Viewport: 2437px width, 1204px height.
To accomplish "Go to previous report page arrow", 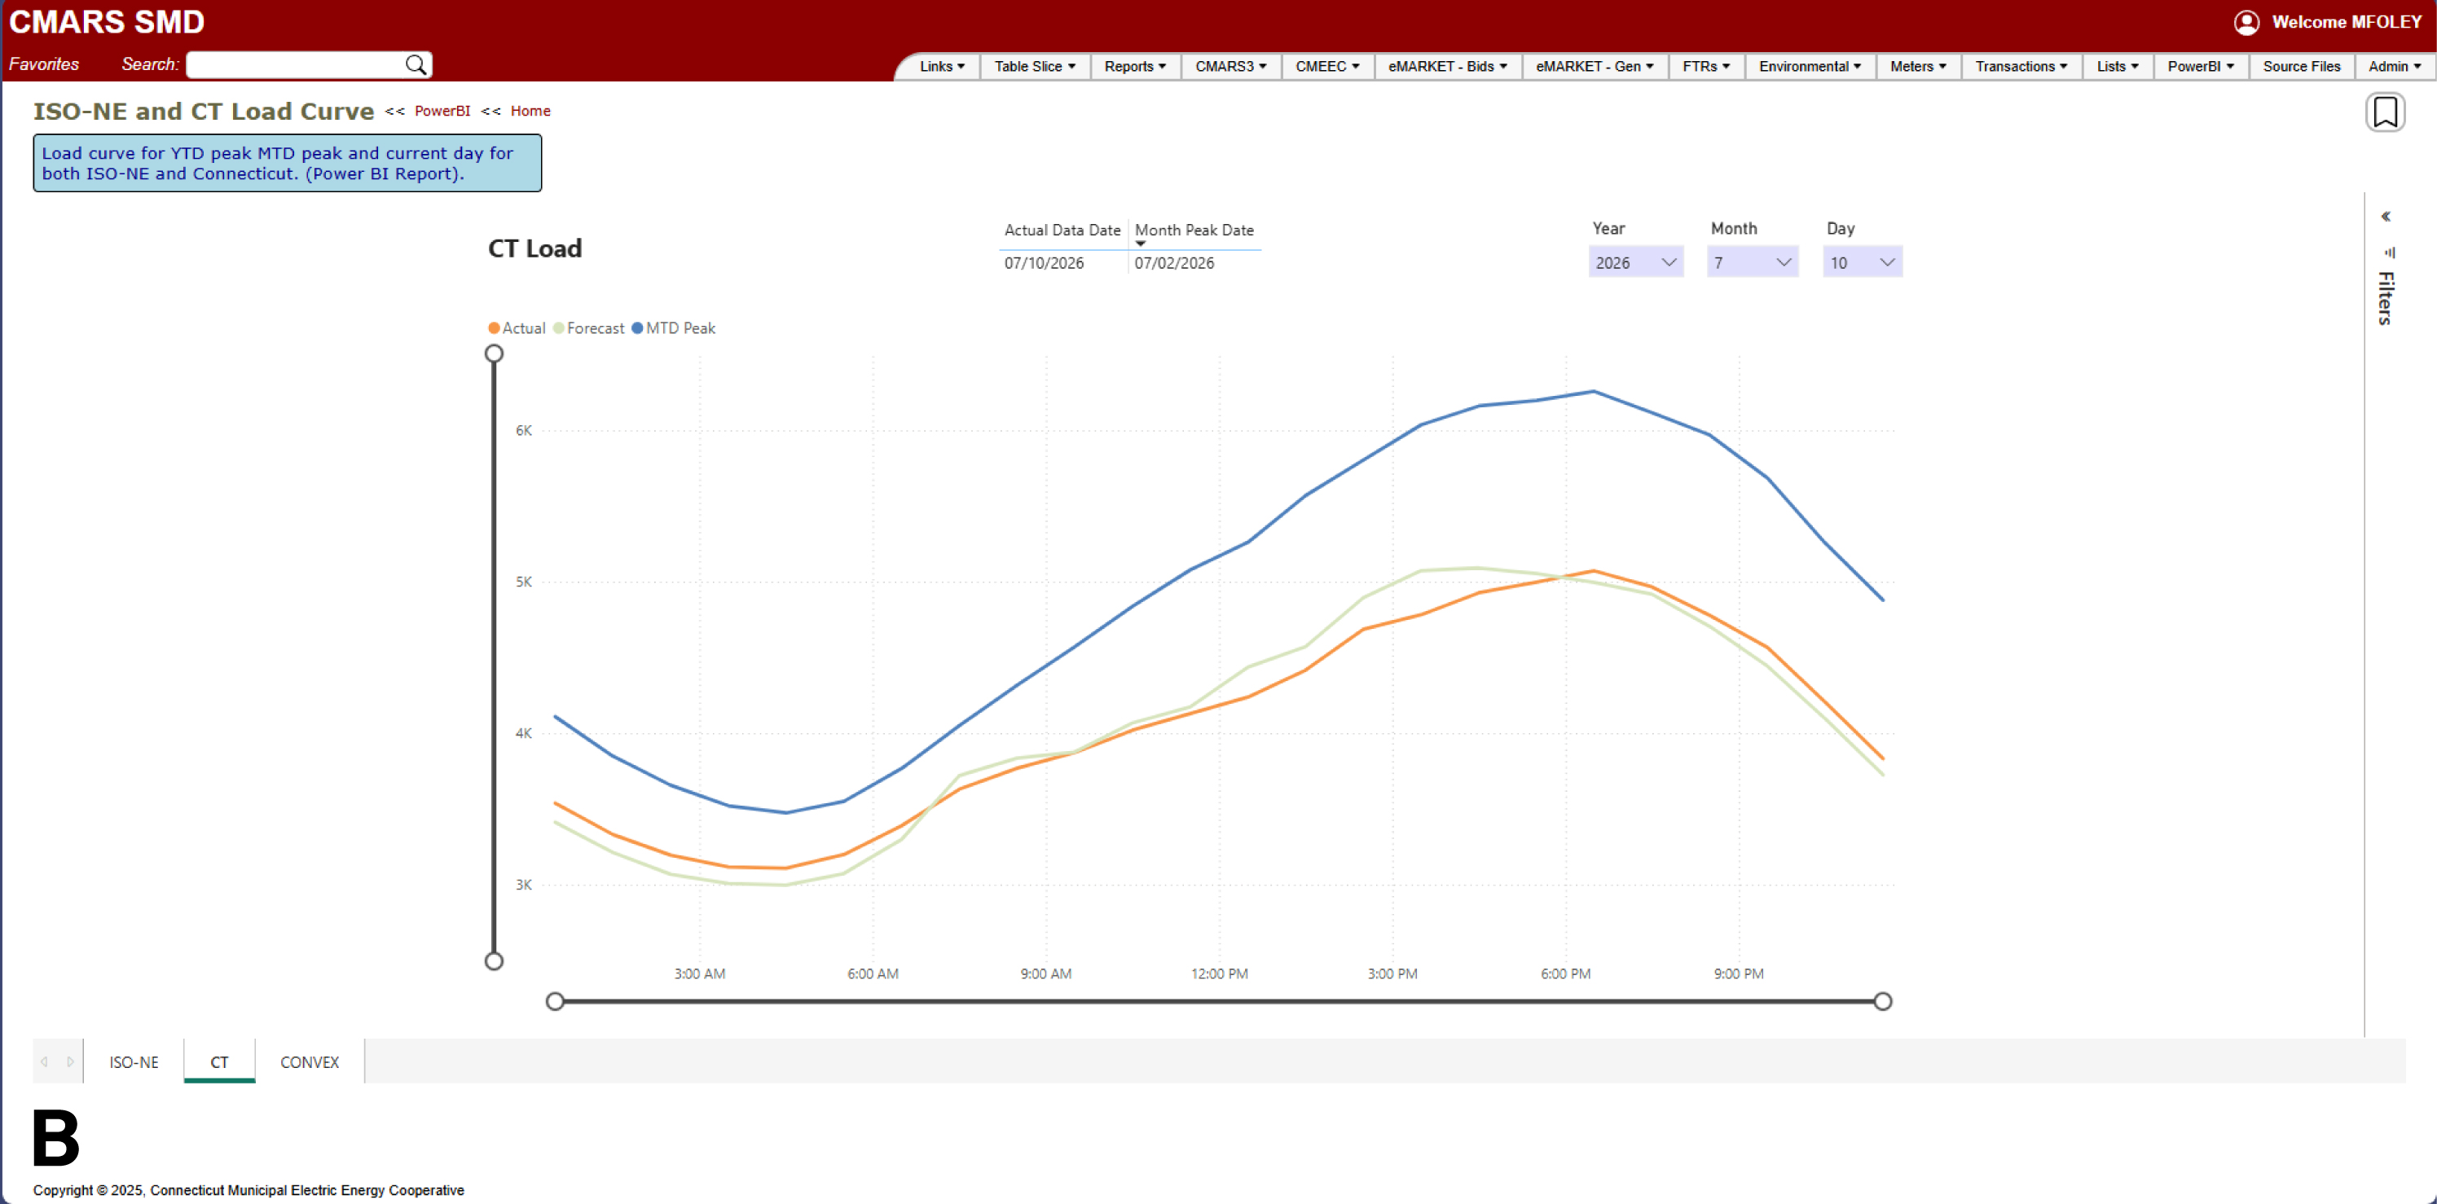I will [45, 1061].
